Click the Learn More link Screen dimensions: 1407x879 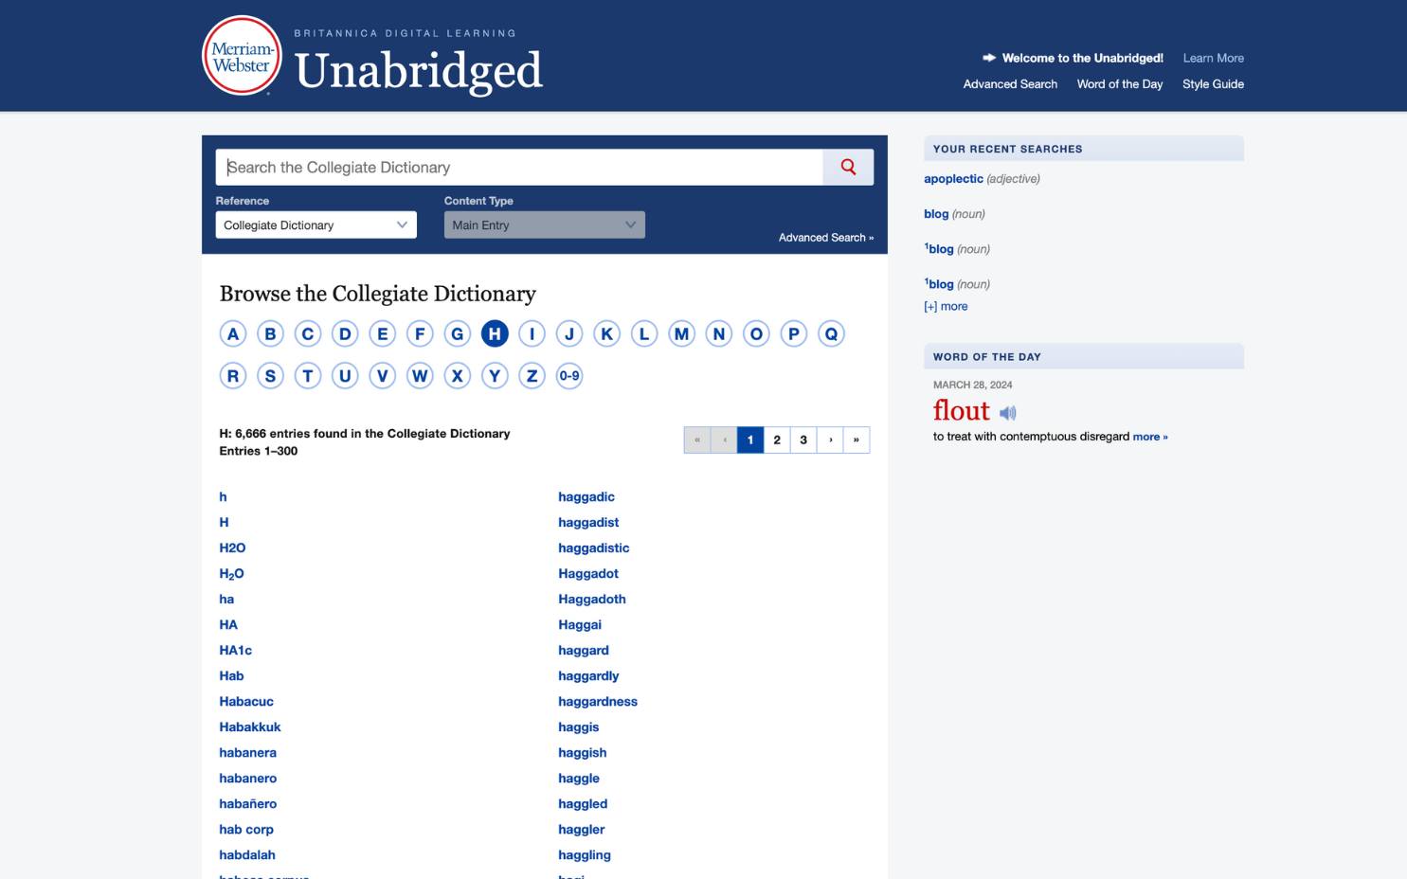pos(1213,58)
